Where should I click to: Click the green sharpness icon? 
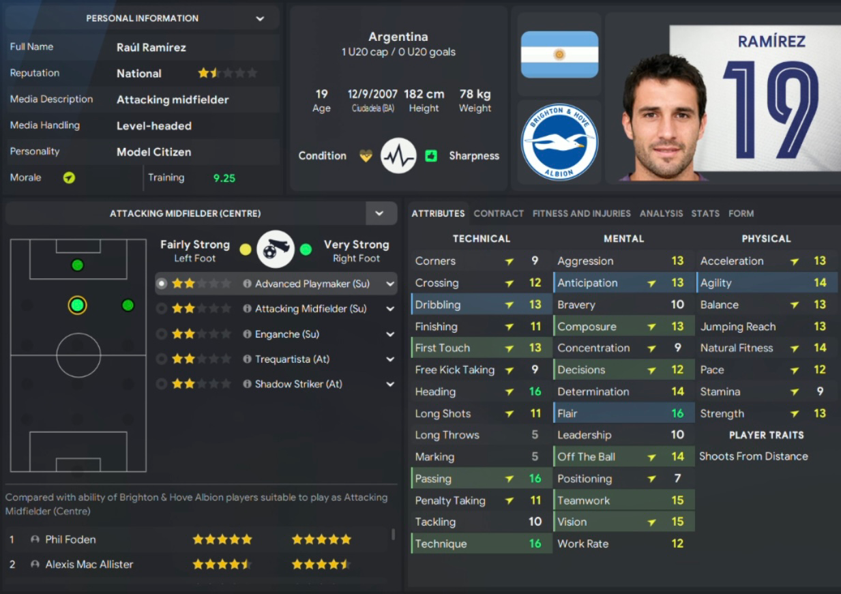coord(431,156)
